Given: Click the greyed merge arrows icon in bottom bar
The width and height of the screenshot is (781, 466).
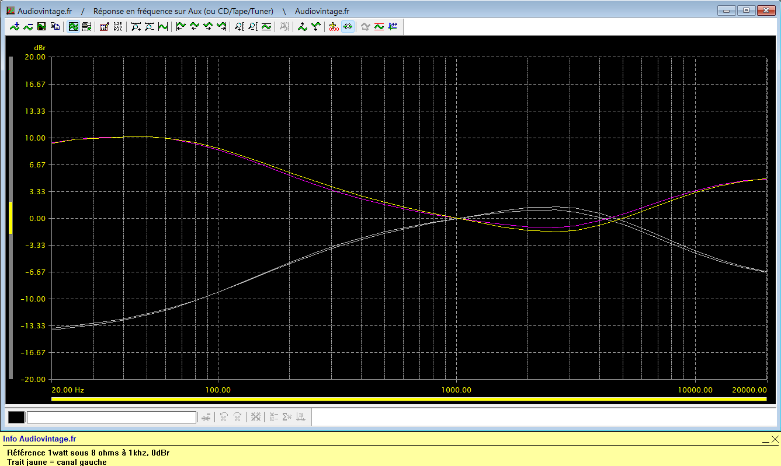Looking at the screenshot, I should pyautogui.click(x=206, y=417).
